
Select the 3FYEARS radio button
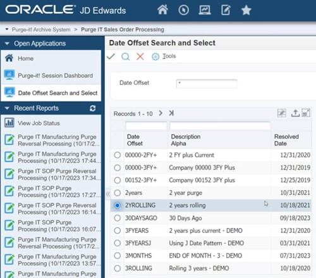118,231
